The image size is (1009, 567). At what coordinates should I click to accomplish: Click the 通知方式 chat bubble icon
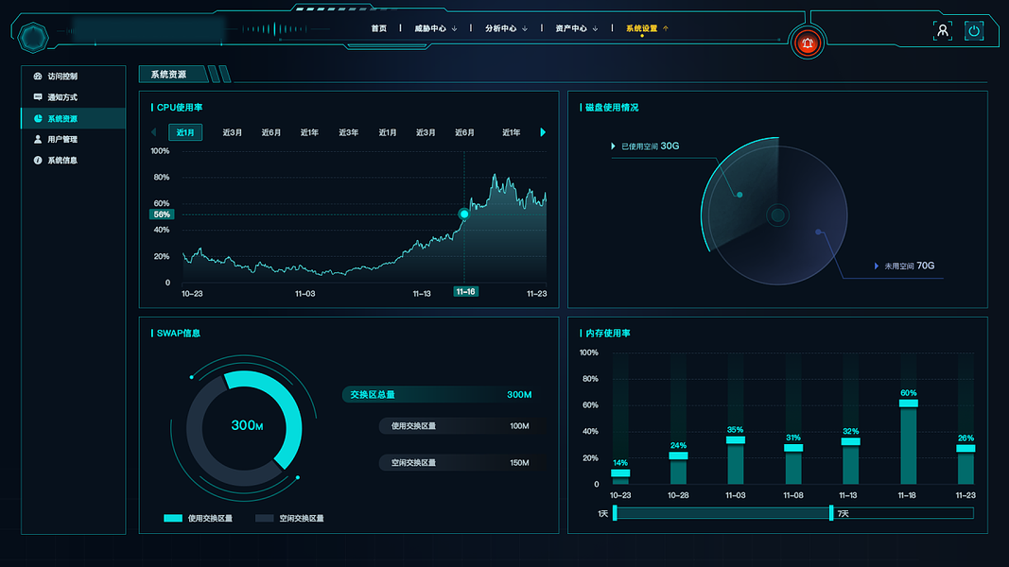38,97
